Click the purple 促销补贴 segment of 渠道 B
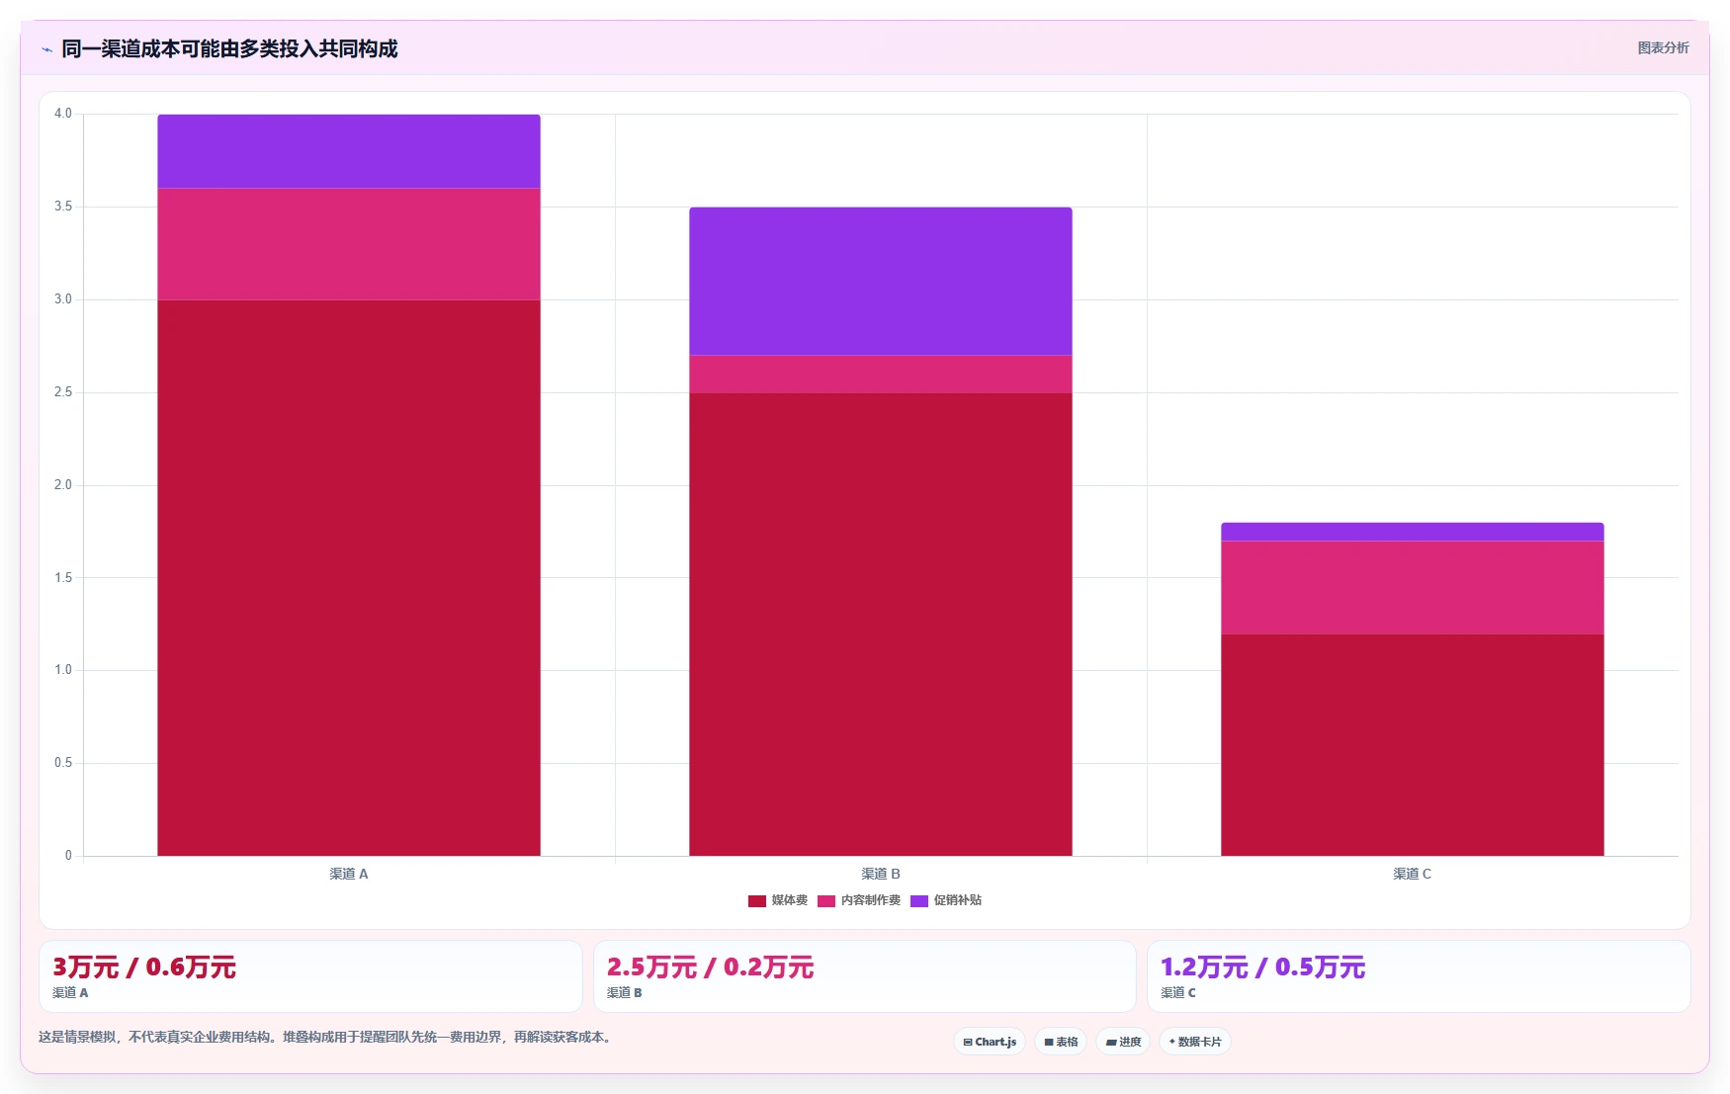 [x=881, y=282]
